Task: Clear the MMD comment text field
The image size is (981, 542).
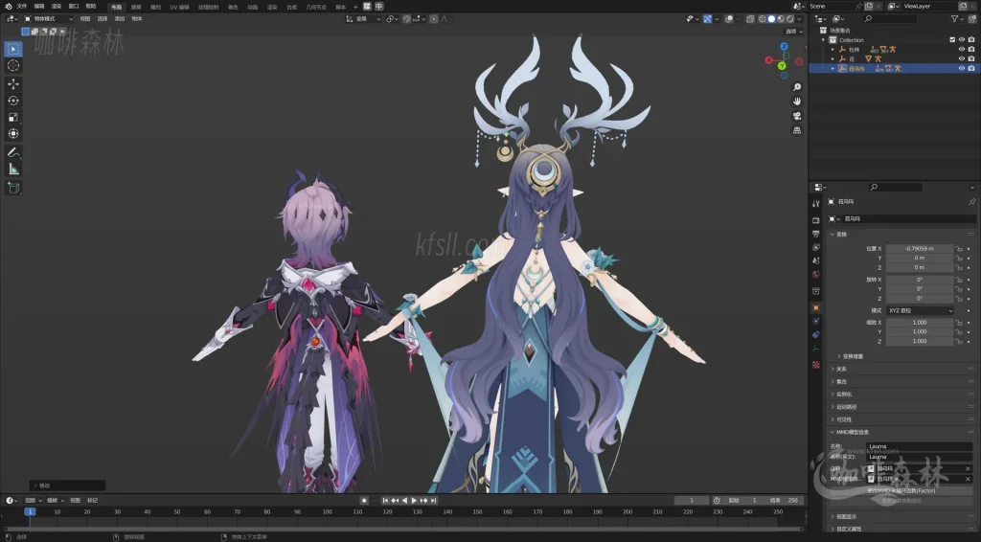Action: pyautogui.click(x=968, y=468)
